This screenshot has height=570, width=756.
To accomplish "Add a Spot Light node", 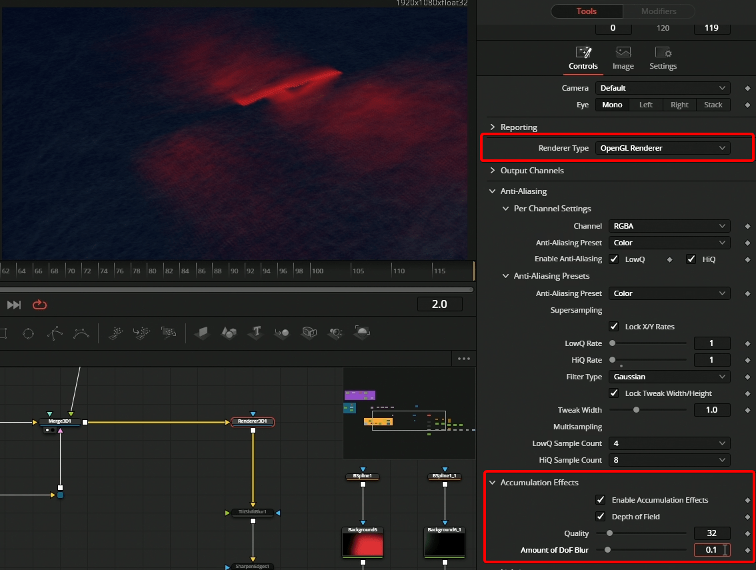I will [335, 332].
